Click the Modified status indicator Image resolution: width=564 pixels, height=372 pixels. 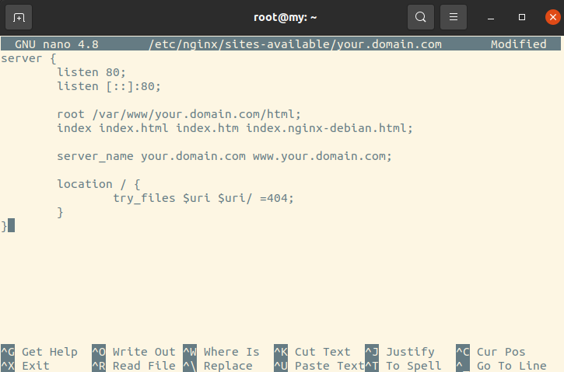(518, 44)
